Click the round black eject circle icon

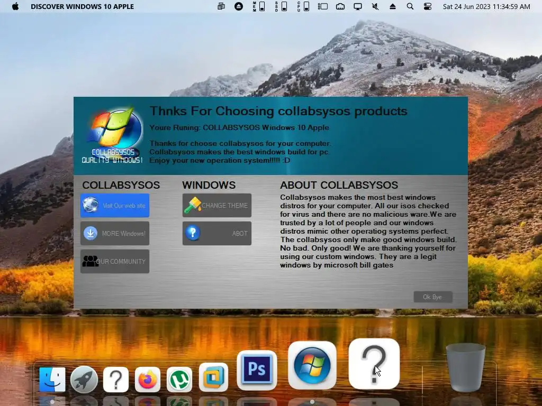click(x=239, y=6)
